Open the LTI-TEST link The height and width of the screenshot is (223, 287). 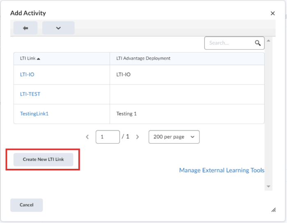click(x=30, y=94)
